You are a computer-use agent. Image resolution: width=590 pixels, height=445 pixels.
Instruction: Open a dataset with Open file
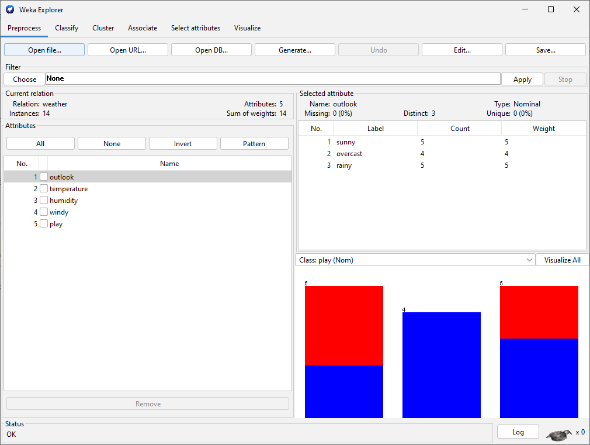point(44,49)
